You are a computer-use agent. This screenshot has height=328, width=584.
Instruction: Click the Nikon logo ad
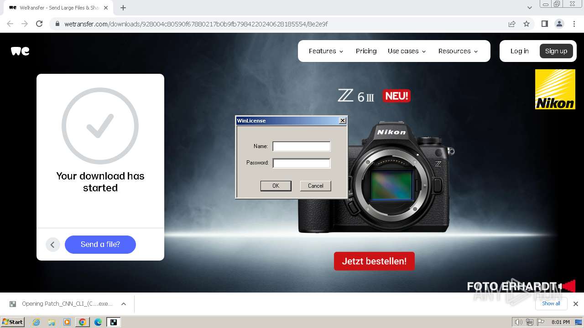[555, 89]
